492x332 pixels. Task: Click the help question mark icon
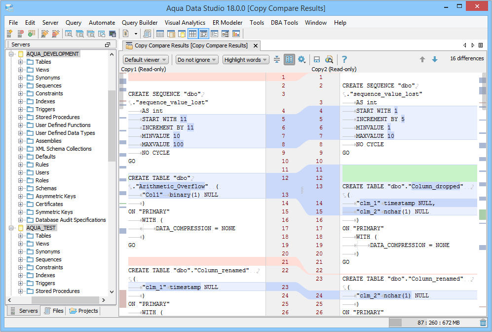(344, 60)
